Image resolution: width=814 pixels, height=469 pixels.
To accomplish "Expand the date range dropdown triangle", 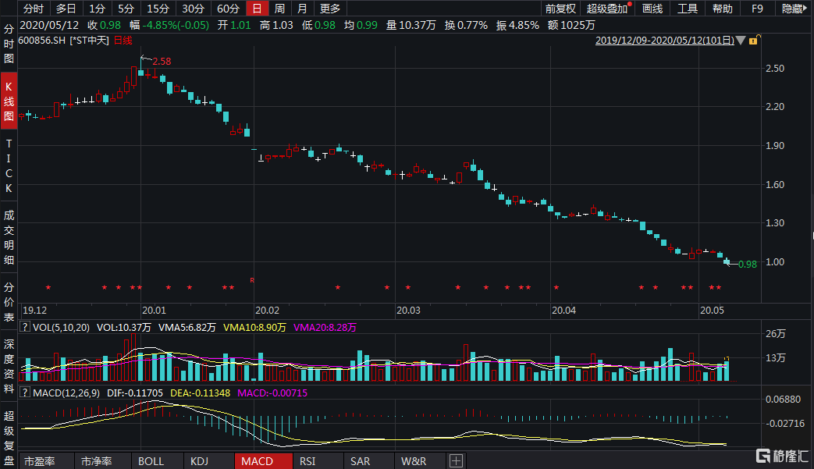I will [741, 40].
